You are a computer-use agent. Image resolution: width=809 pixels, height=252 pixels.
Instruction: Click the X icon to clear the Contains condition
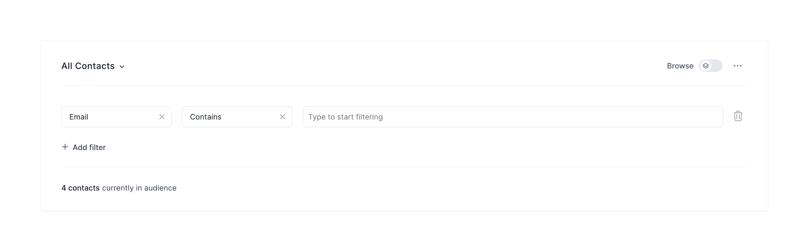(282, 117)
